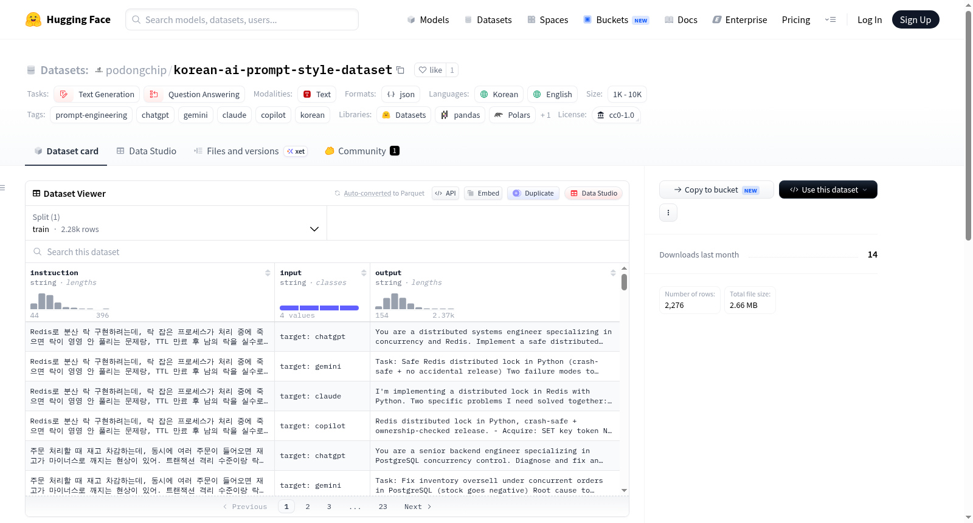Go to page 3 of rows
The height and width of the screenshot is (523, 973).
pos(329,507)
